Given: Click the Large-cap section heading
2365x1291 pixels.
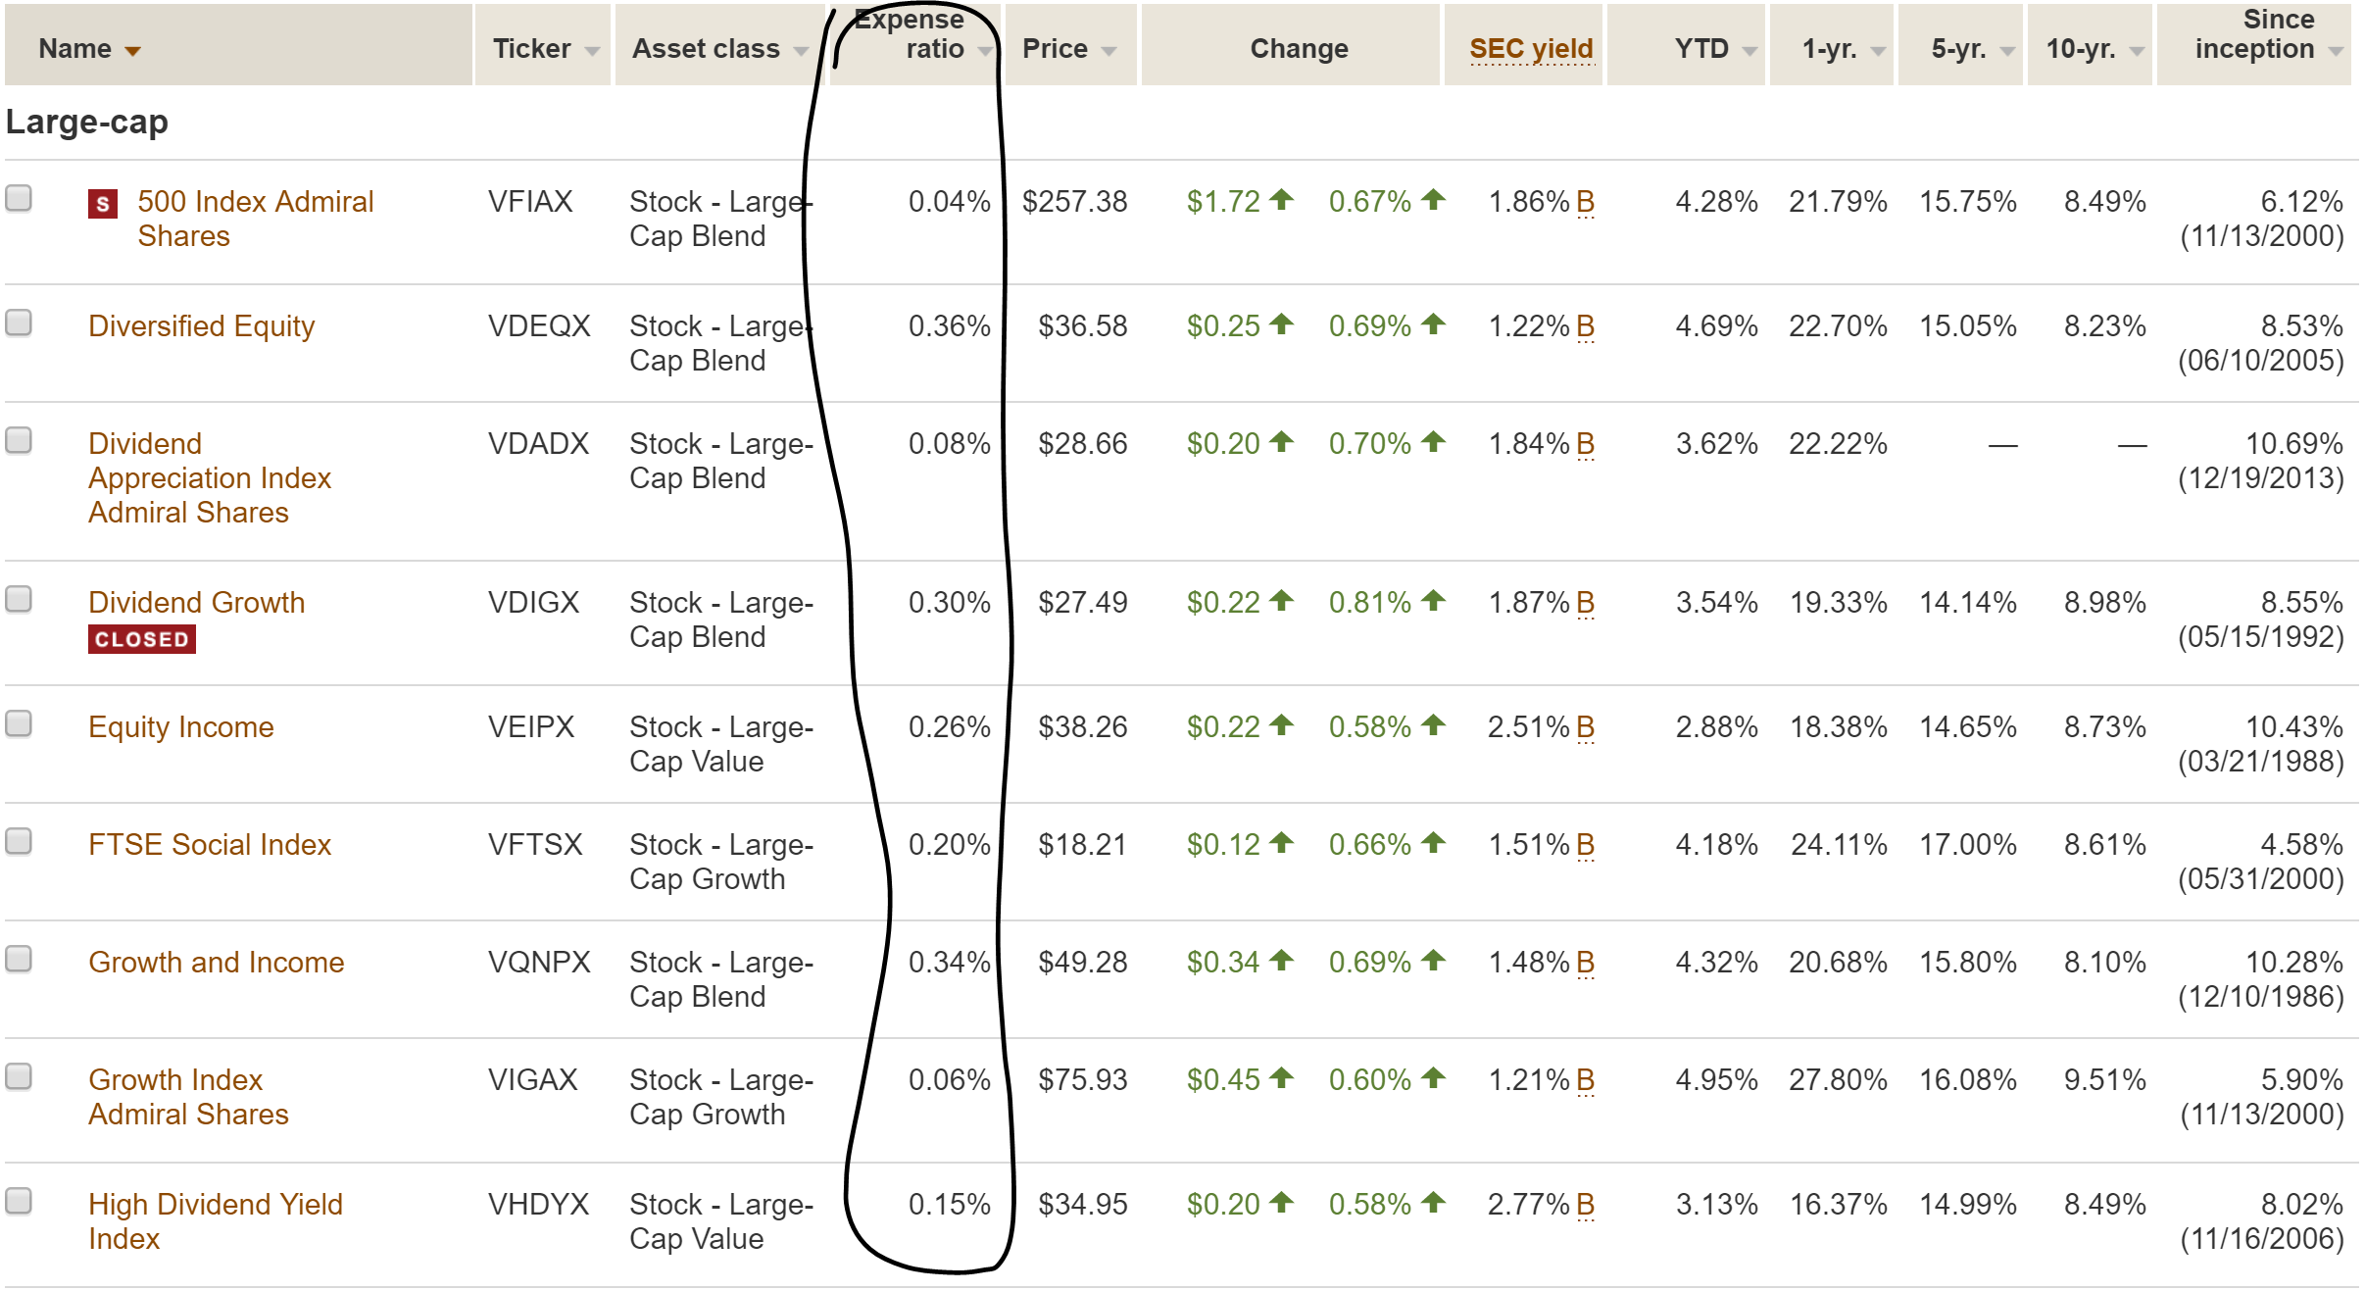Looking at the screenshot, I should tap(87, 123).
